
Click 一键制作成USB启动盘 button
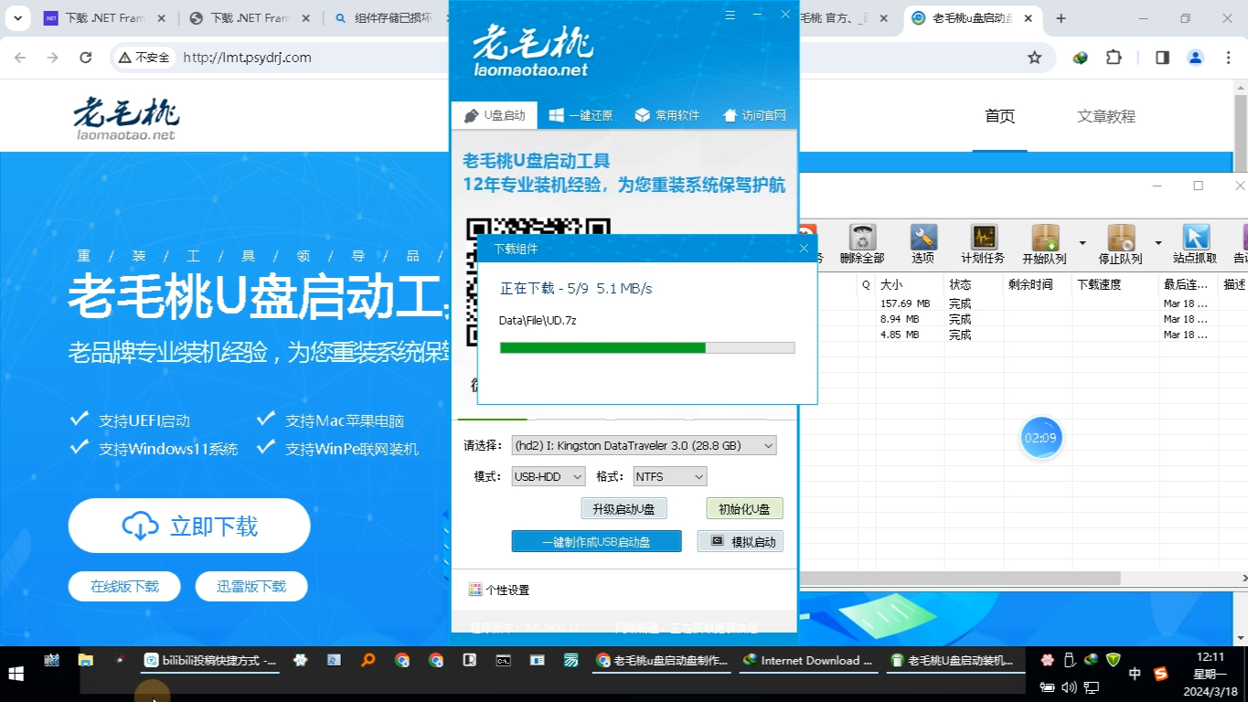coord(596,541)
